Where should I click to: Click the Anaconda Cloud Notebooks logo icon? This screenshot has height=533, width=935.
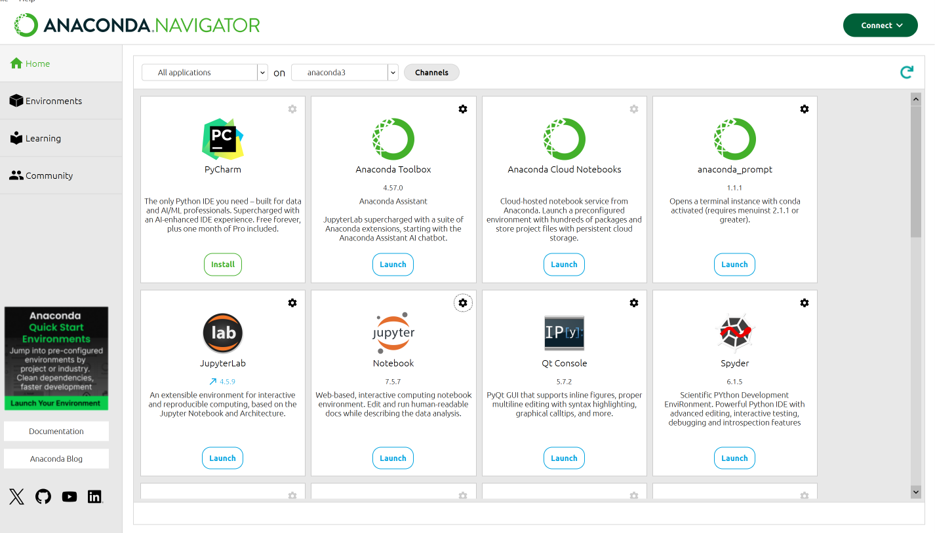(565, 139)
